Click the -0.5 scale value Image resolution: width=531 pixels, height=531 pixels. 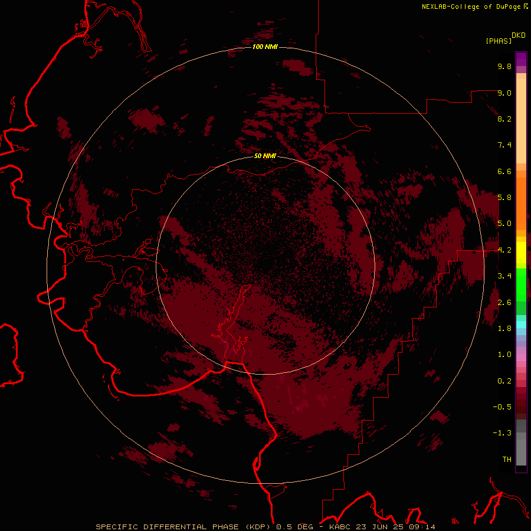tap(502, 407)
